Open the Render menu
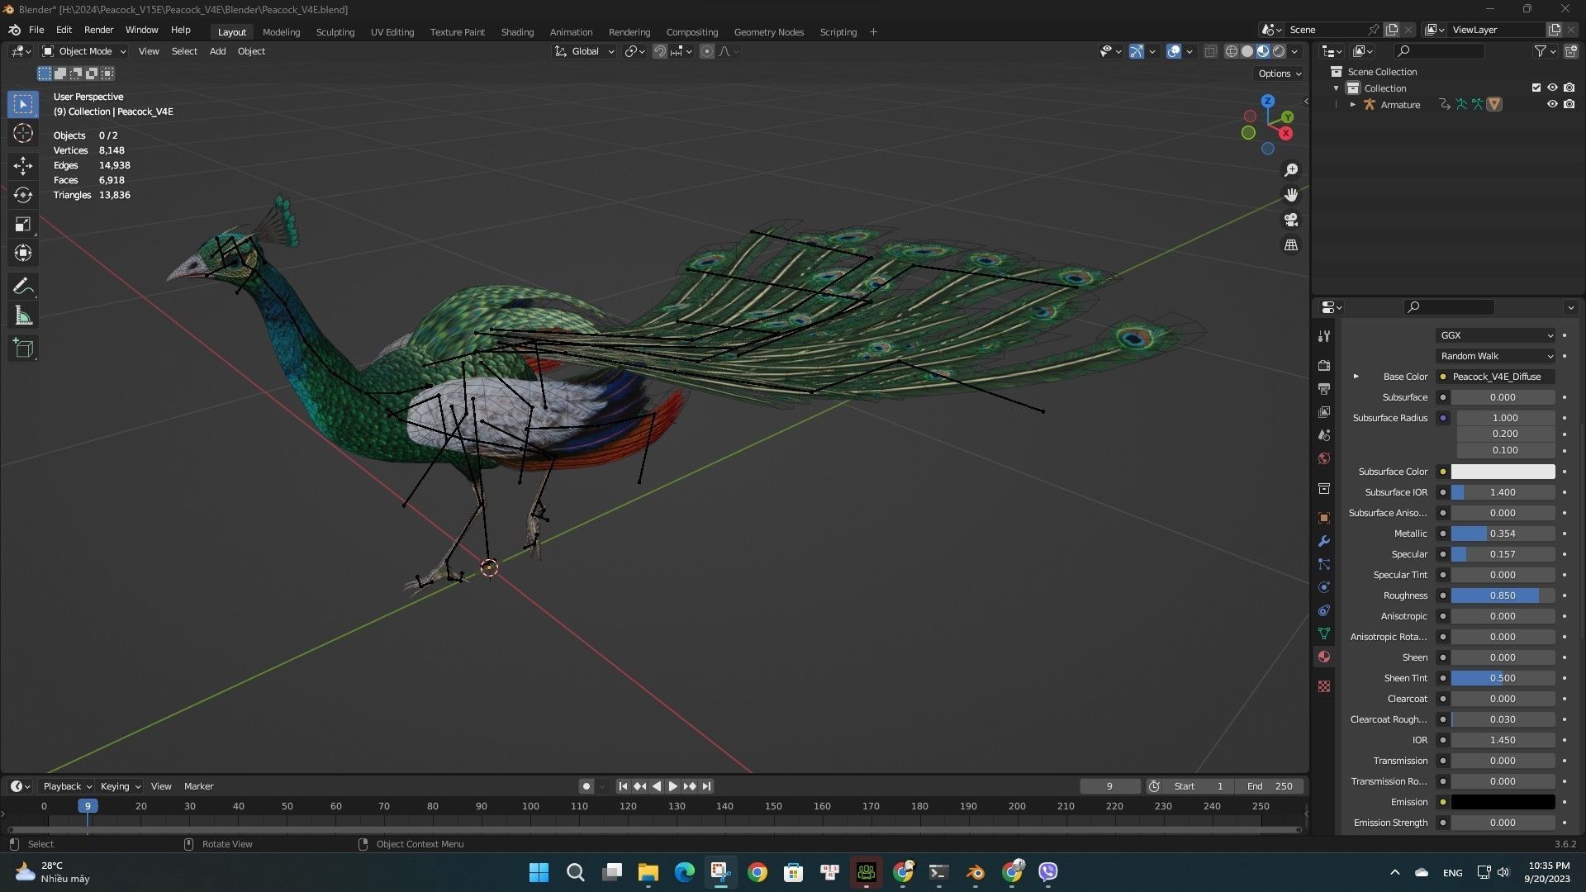Screen dimensions: 1586x892 point(98,30)
